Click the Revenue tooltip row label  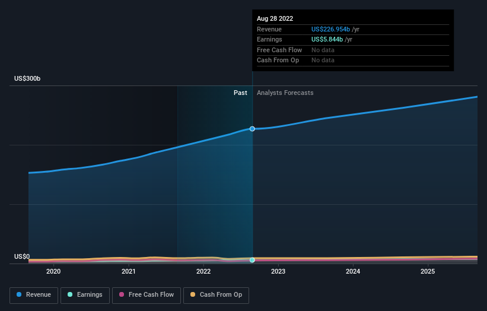coord(269,29)
